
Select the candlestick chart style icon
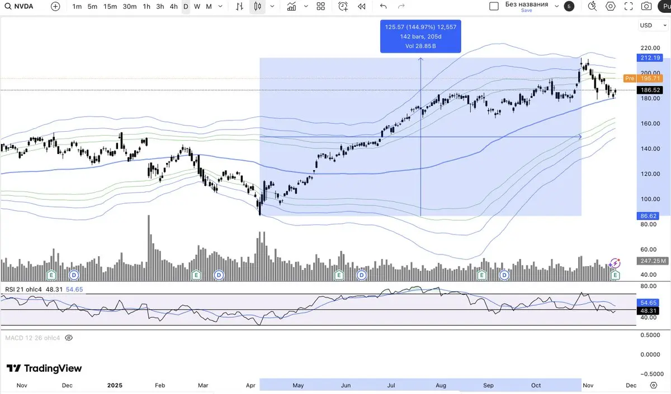(258, 7)
